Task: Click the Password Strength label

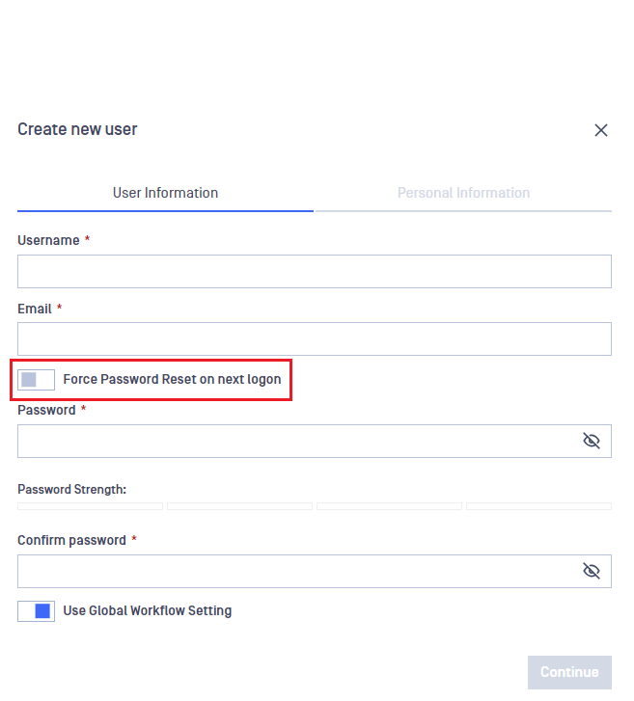Action: point(72,490)
